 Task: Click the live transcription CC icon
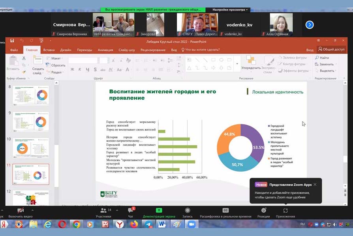(x=225, y=211)
